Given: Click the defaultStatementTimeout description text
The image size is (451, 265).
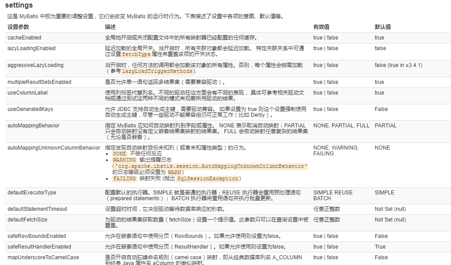Looking at the screenshot, I should click(x=165, y=209).
